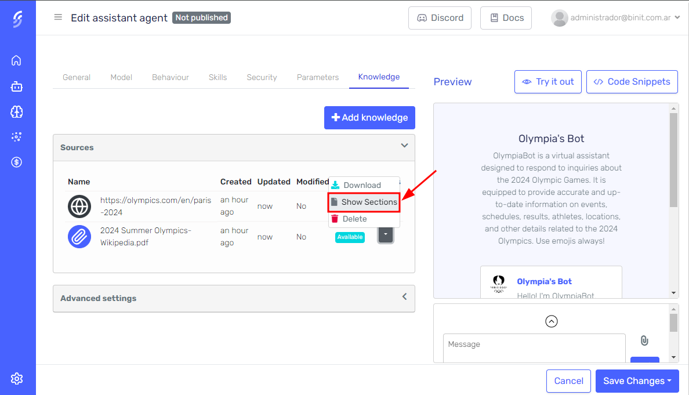Viewport: 689px width, 395px height.
Task: Open the Docs button
Action: (x=506, y=18)
